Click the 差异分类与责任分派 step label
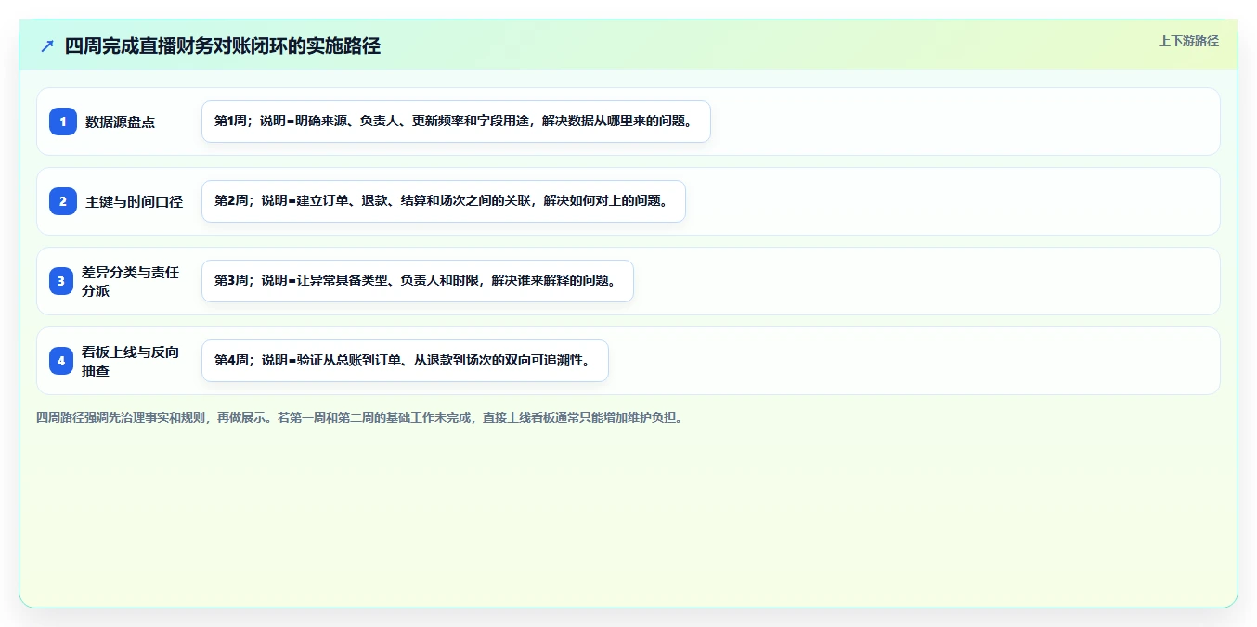The height and width of the screenshot is (627, 1257). 131,281
